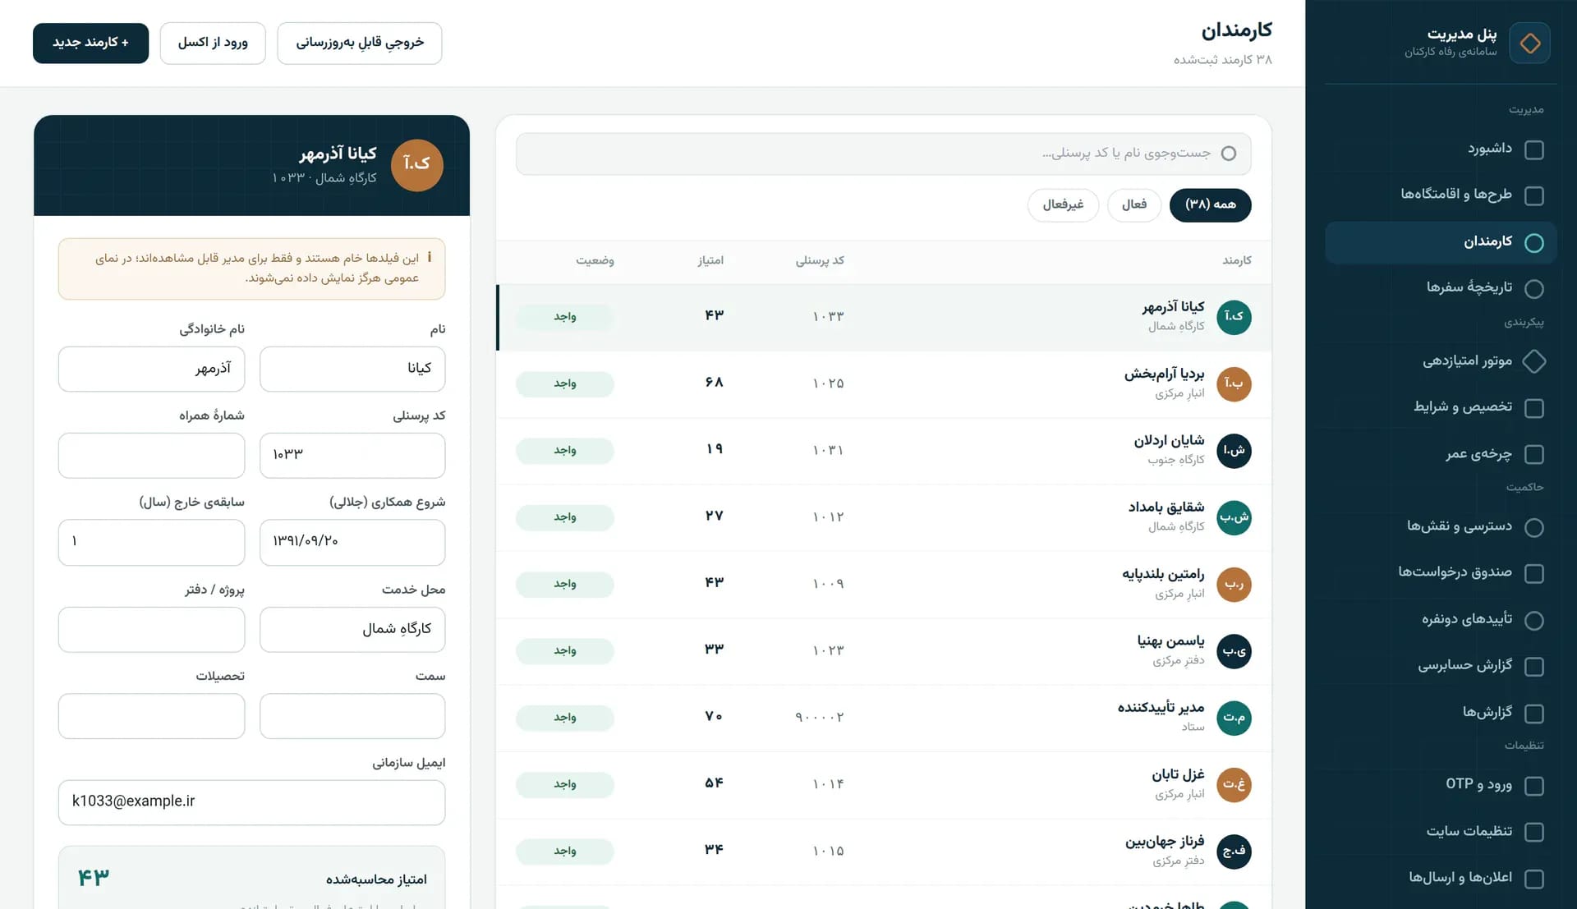Click the کد پرسنلی column header
Image resolution: width=1577 pixels, height=909 pixels.
point(820,260)
